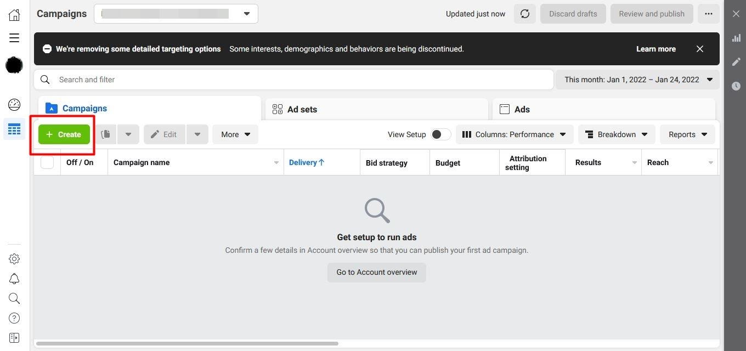The image size is (746, 351).
Task: Click the sidebar panel toggle icon at bottom
Action: pos(14,338)
